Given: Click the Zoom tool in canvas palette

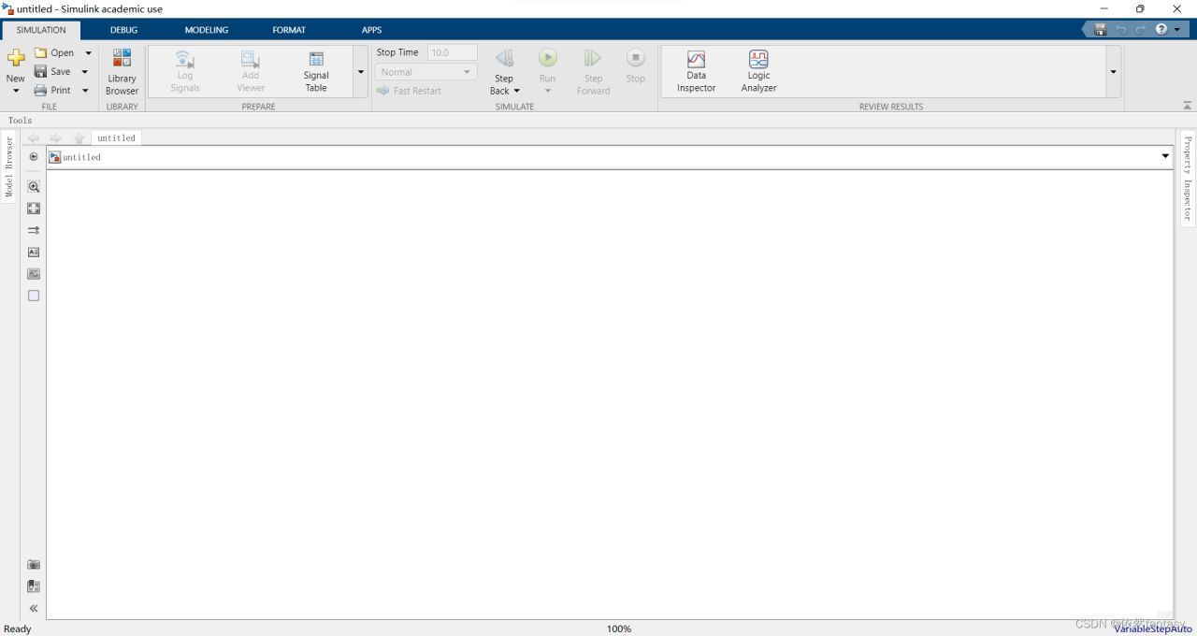Looking at the screenshot, I should [x=34, y=187].
